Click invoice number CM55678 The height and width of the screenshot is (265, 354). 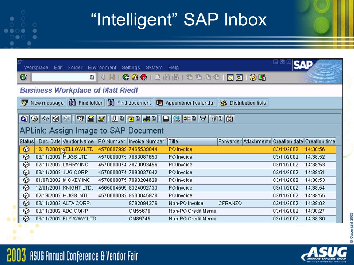pos(139,211)
